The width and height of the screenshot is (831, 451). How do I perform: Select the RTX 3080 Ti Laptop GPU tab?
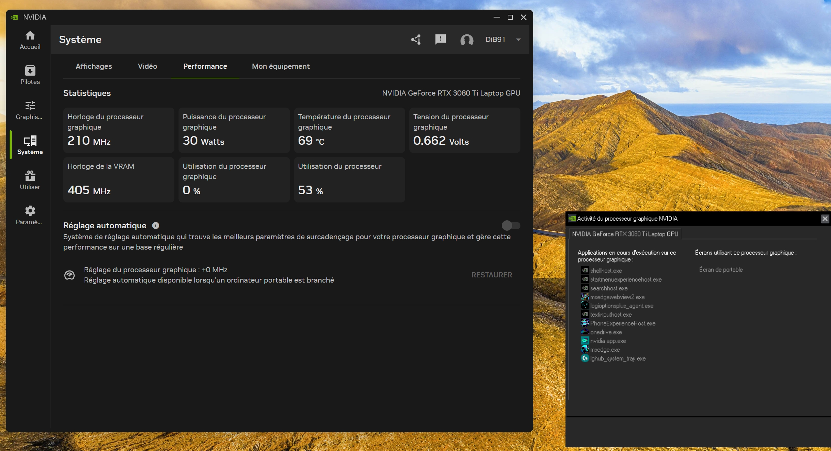click(625, 234)
